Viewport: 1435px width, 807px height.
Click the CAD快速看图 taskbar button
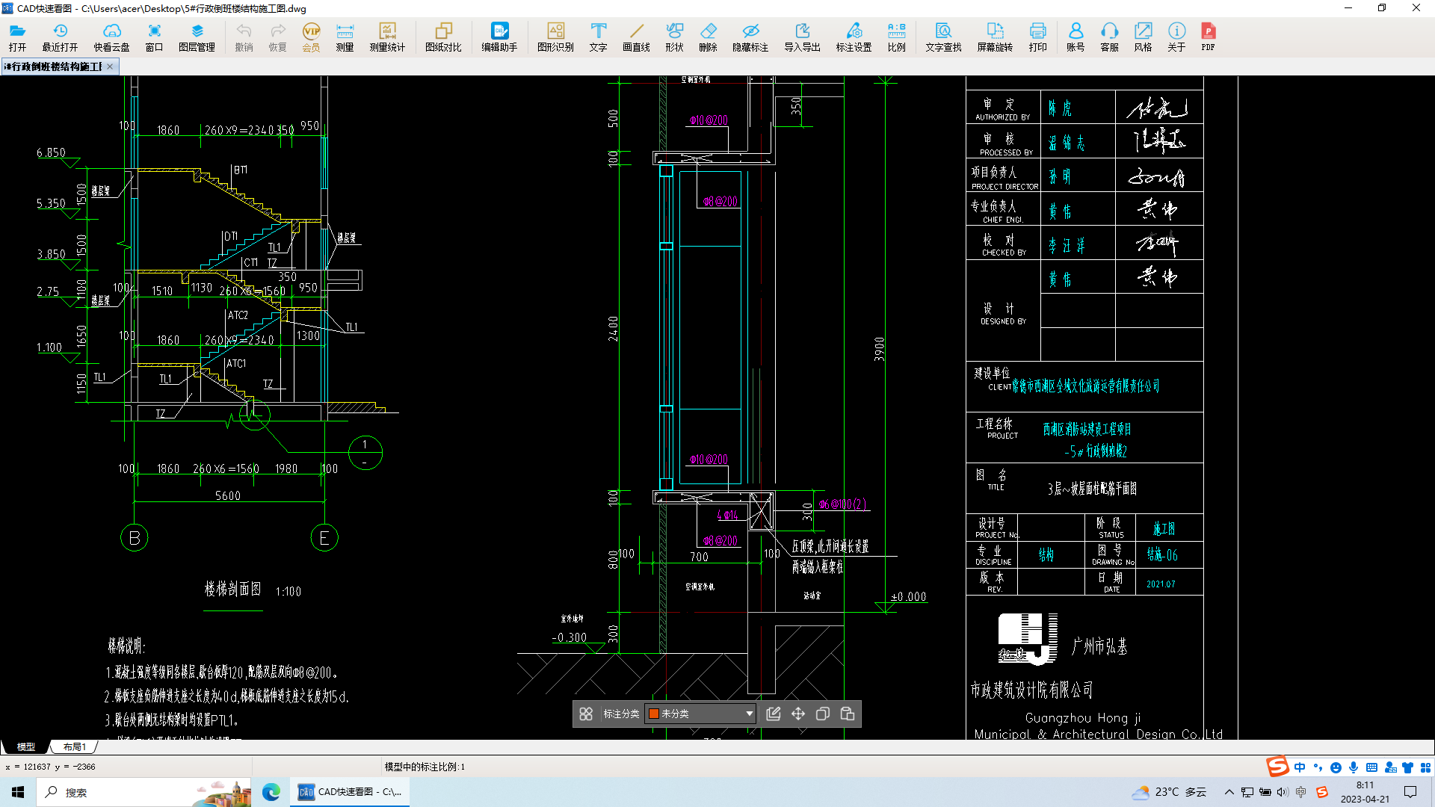pos(350,792)
